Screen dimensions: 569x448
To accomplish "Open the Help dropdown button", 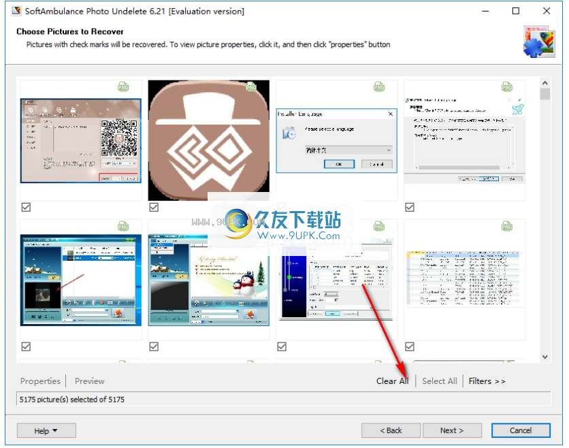I will click(46, 430).
